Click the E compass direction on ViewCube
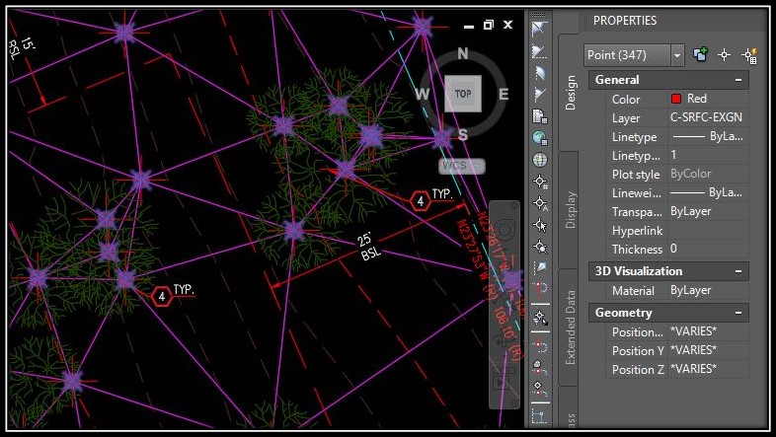Image resolution: width=776 pixels, height=437 pixels. (x=504, y=94)
